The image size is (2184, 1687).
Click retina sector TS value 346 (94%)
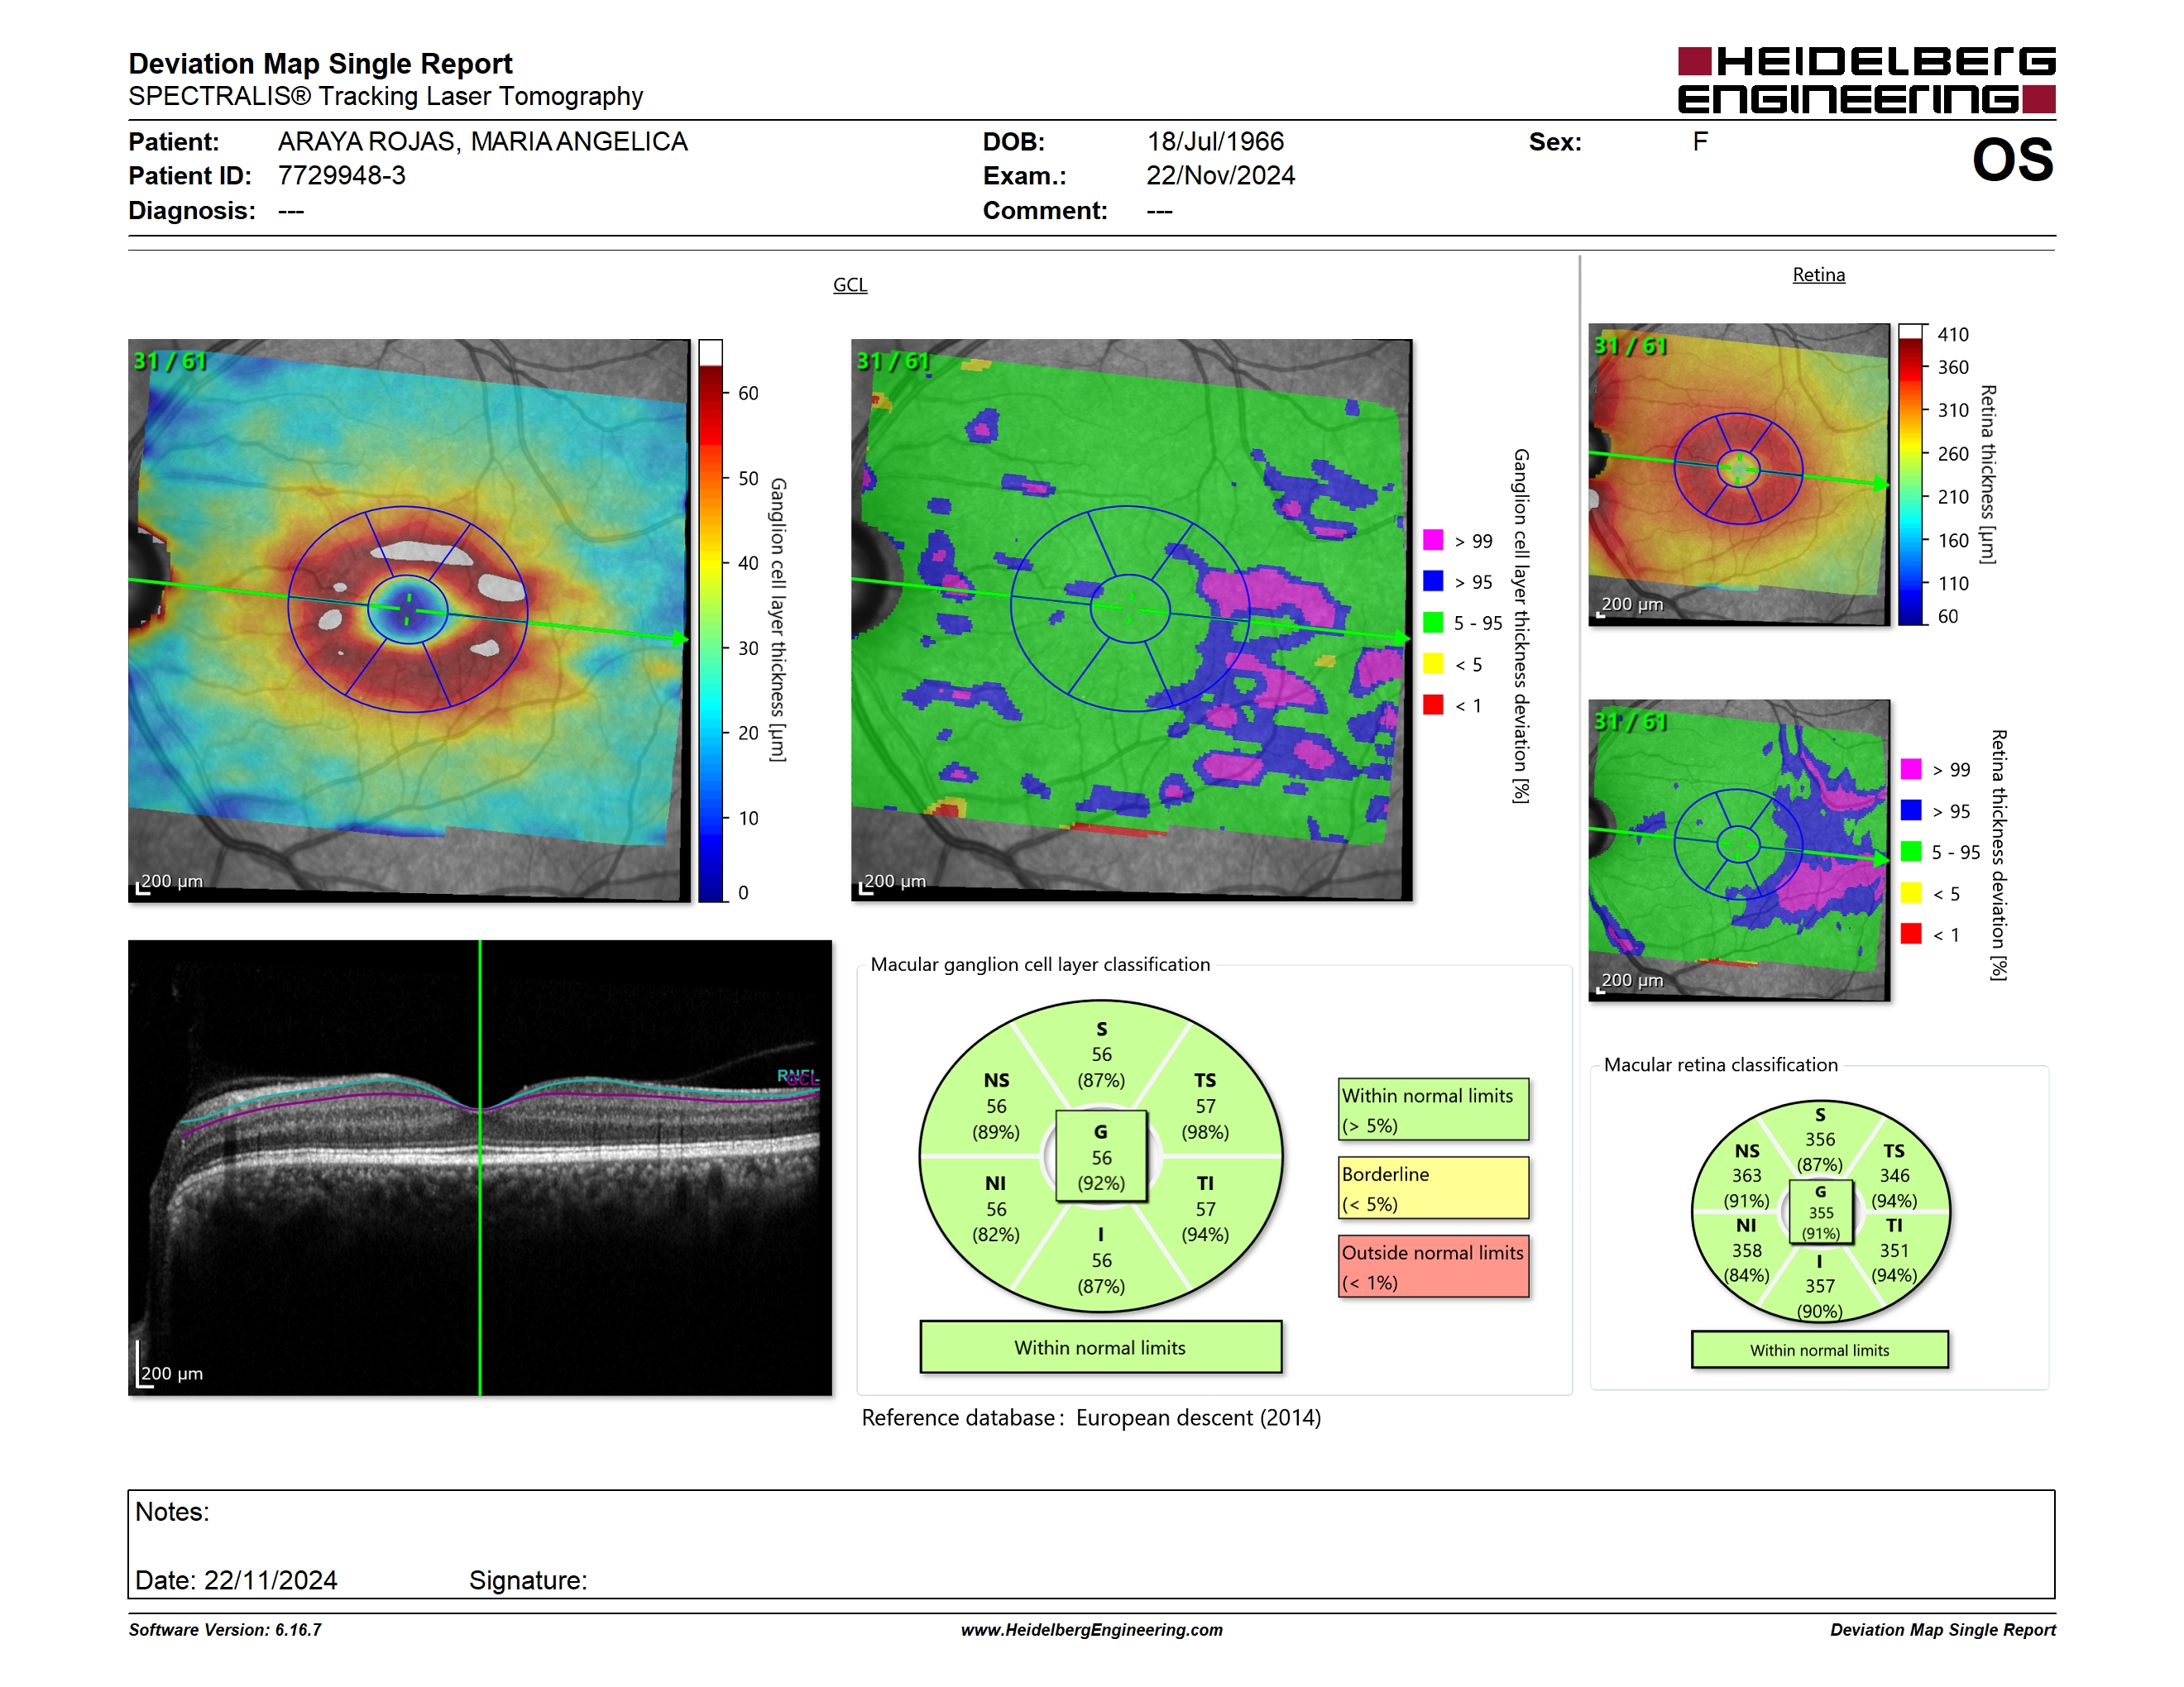point(1894,1188)
